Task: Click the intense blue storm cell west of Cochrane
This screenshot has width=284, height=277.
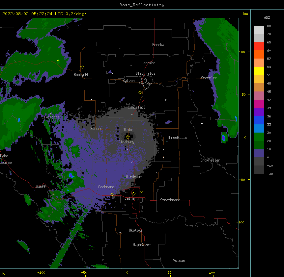Action: pos(71,175)
